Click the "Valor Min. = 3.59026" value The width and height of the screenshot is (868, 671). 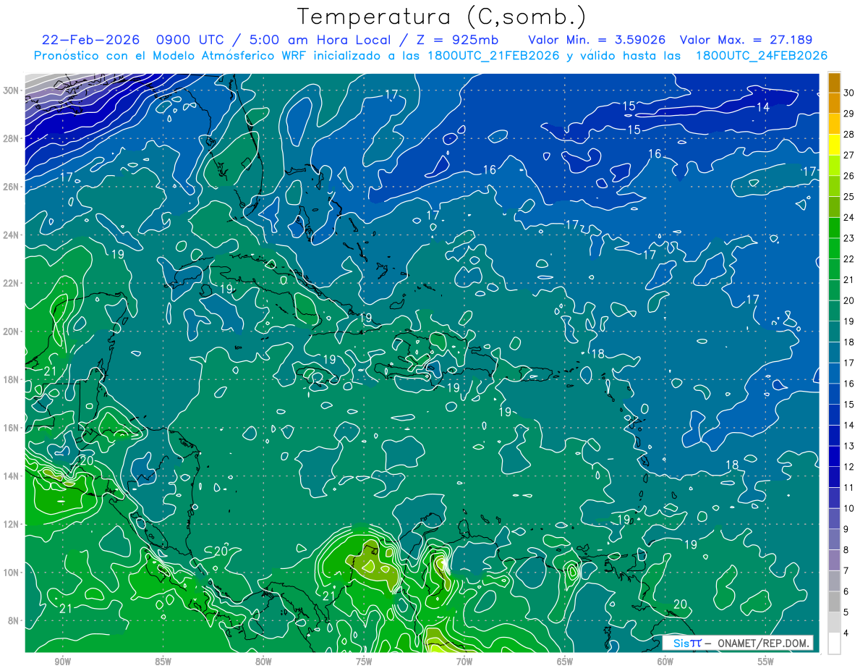(596, 40)
